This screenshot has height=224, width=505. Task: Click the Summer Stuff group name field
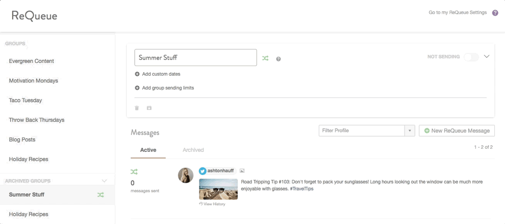point(195,58)
